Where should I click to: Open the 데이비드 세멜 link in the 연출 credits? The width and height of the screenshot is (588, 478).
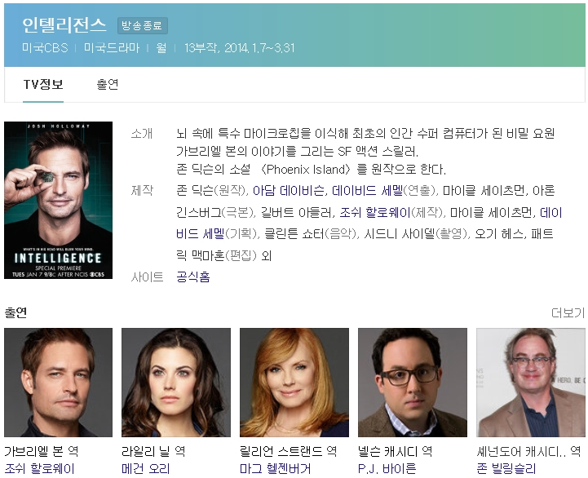point(367,191)
